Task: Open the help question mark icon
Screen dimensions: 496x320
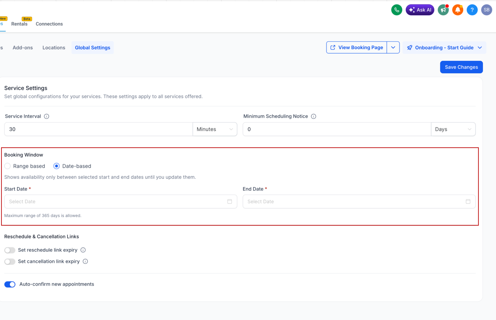Action: [x=472, y=10]
